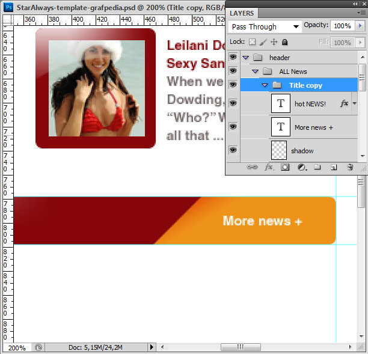Image resolution: width=368 pixels, height=354 pixels.
Task: Click the More news + layer thumbnail
Action: pyautogui.click(x=281, y=127)
